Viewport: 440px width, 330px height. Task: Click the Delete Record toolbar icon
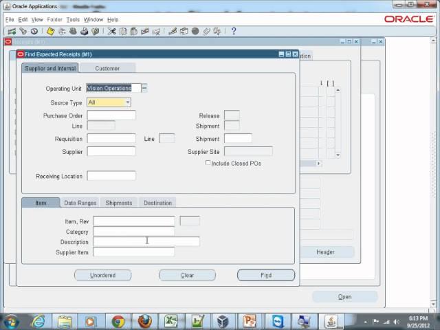click(156, 32)
